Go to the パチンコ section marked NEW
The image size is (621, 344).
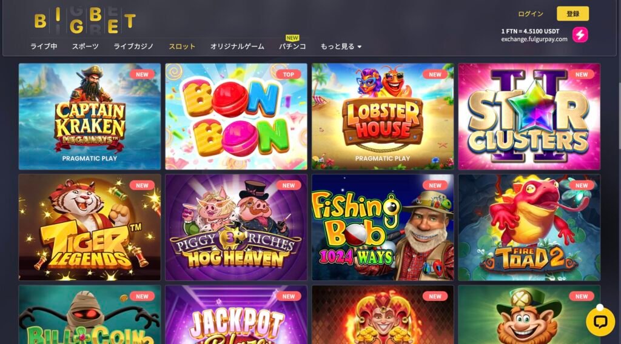pos(292,46)
